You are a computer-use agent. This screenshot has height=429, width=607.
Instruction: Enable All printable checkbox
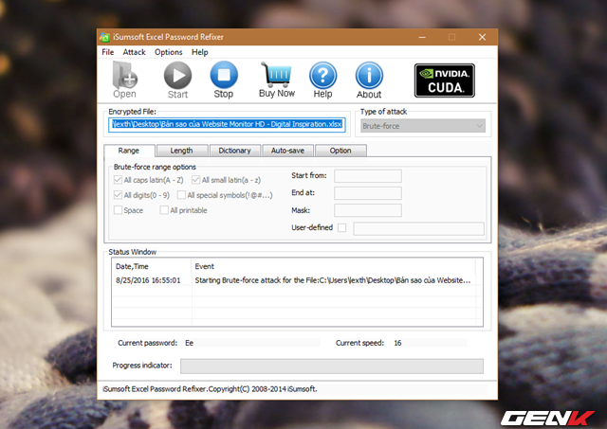(164, 210)
